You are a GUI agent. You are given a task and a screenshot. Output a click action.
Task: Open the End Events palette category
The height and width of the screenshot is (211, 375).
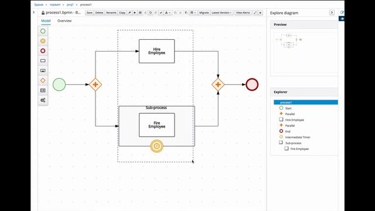[x=43, y=51]
